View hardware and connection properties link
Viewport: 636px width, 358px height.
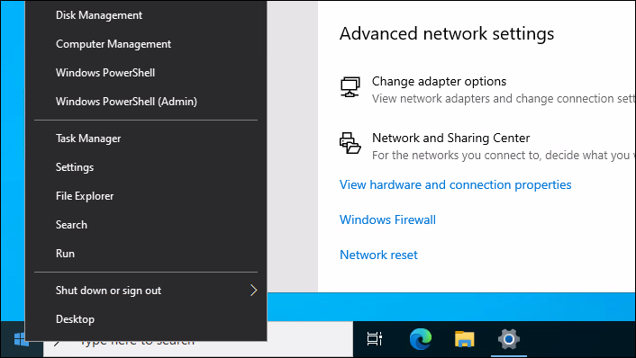pos(456,184)
